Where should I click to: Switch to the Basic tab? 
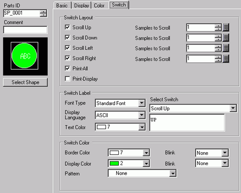62,5
